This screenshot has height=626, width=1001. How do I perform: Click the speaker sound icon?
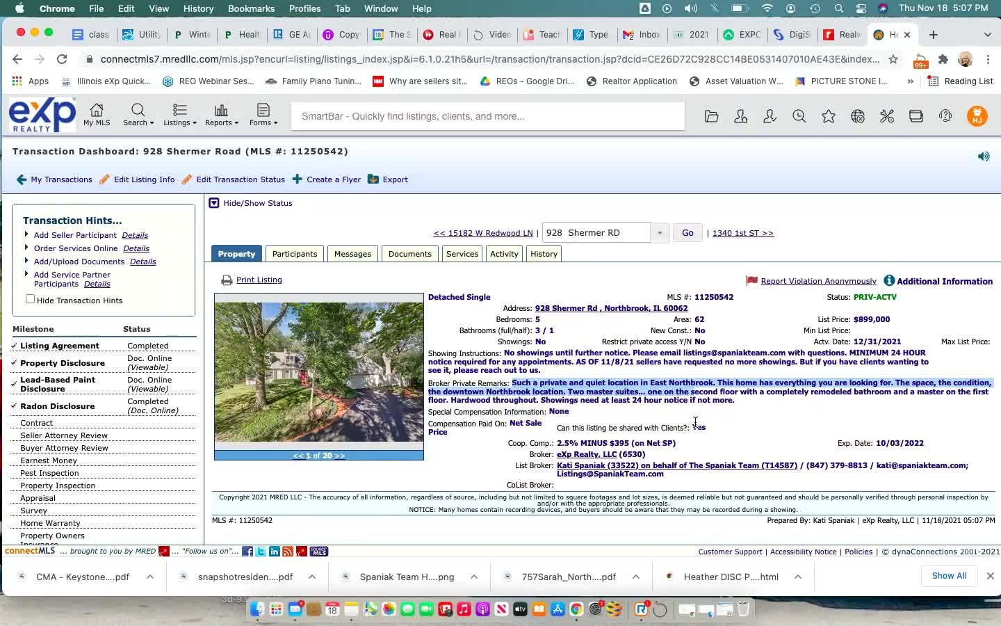pyautogui.click(x=984, y=156)
